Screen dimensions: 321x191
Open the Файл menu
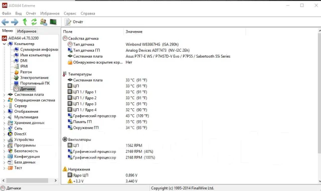pyautogui.click(x=7, y=14)
